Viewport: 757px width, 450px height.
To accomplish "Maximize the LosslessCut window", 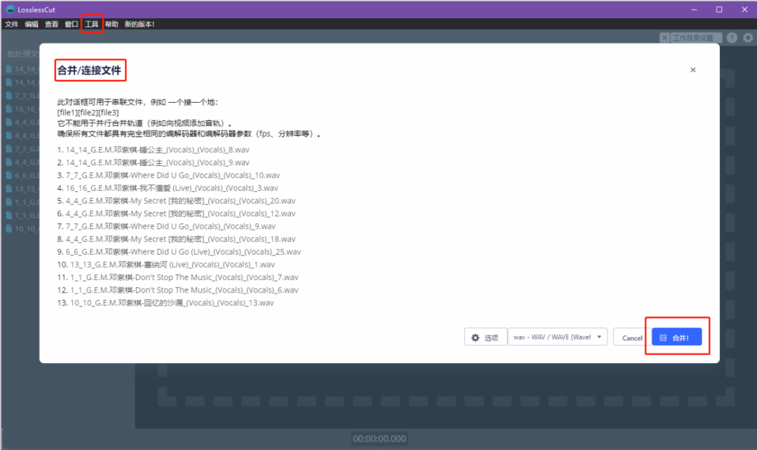I will (719, 9).
